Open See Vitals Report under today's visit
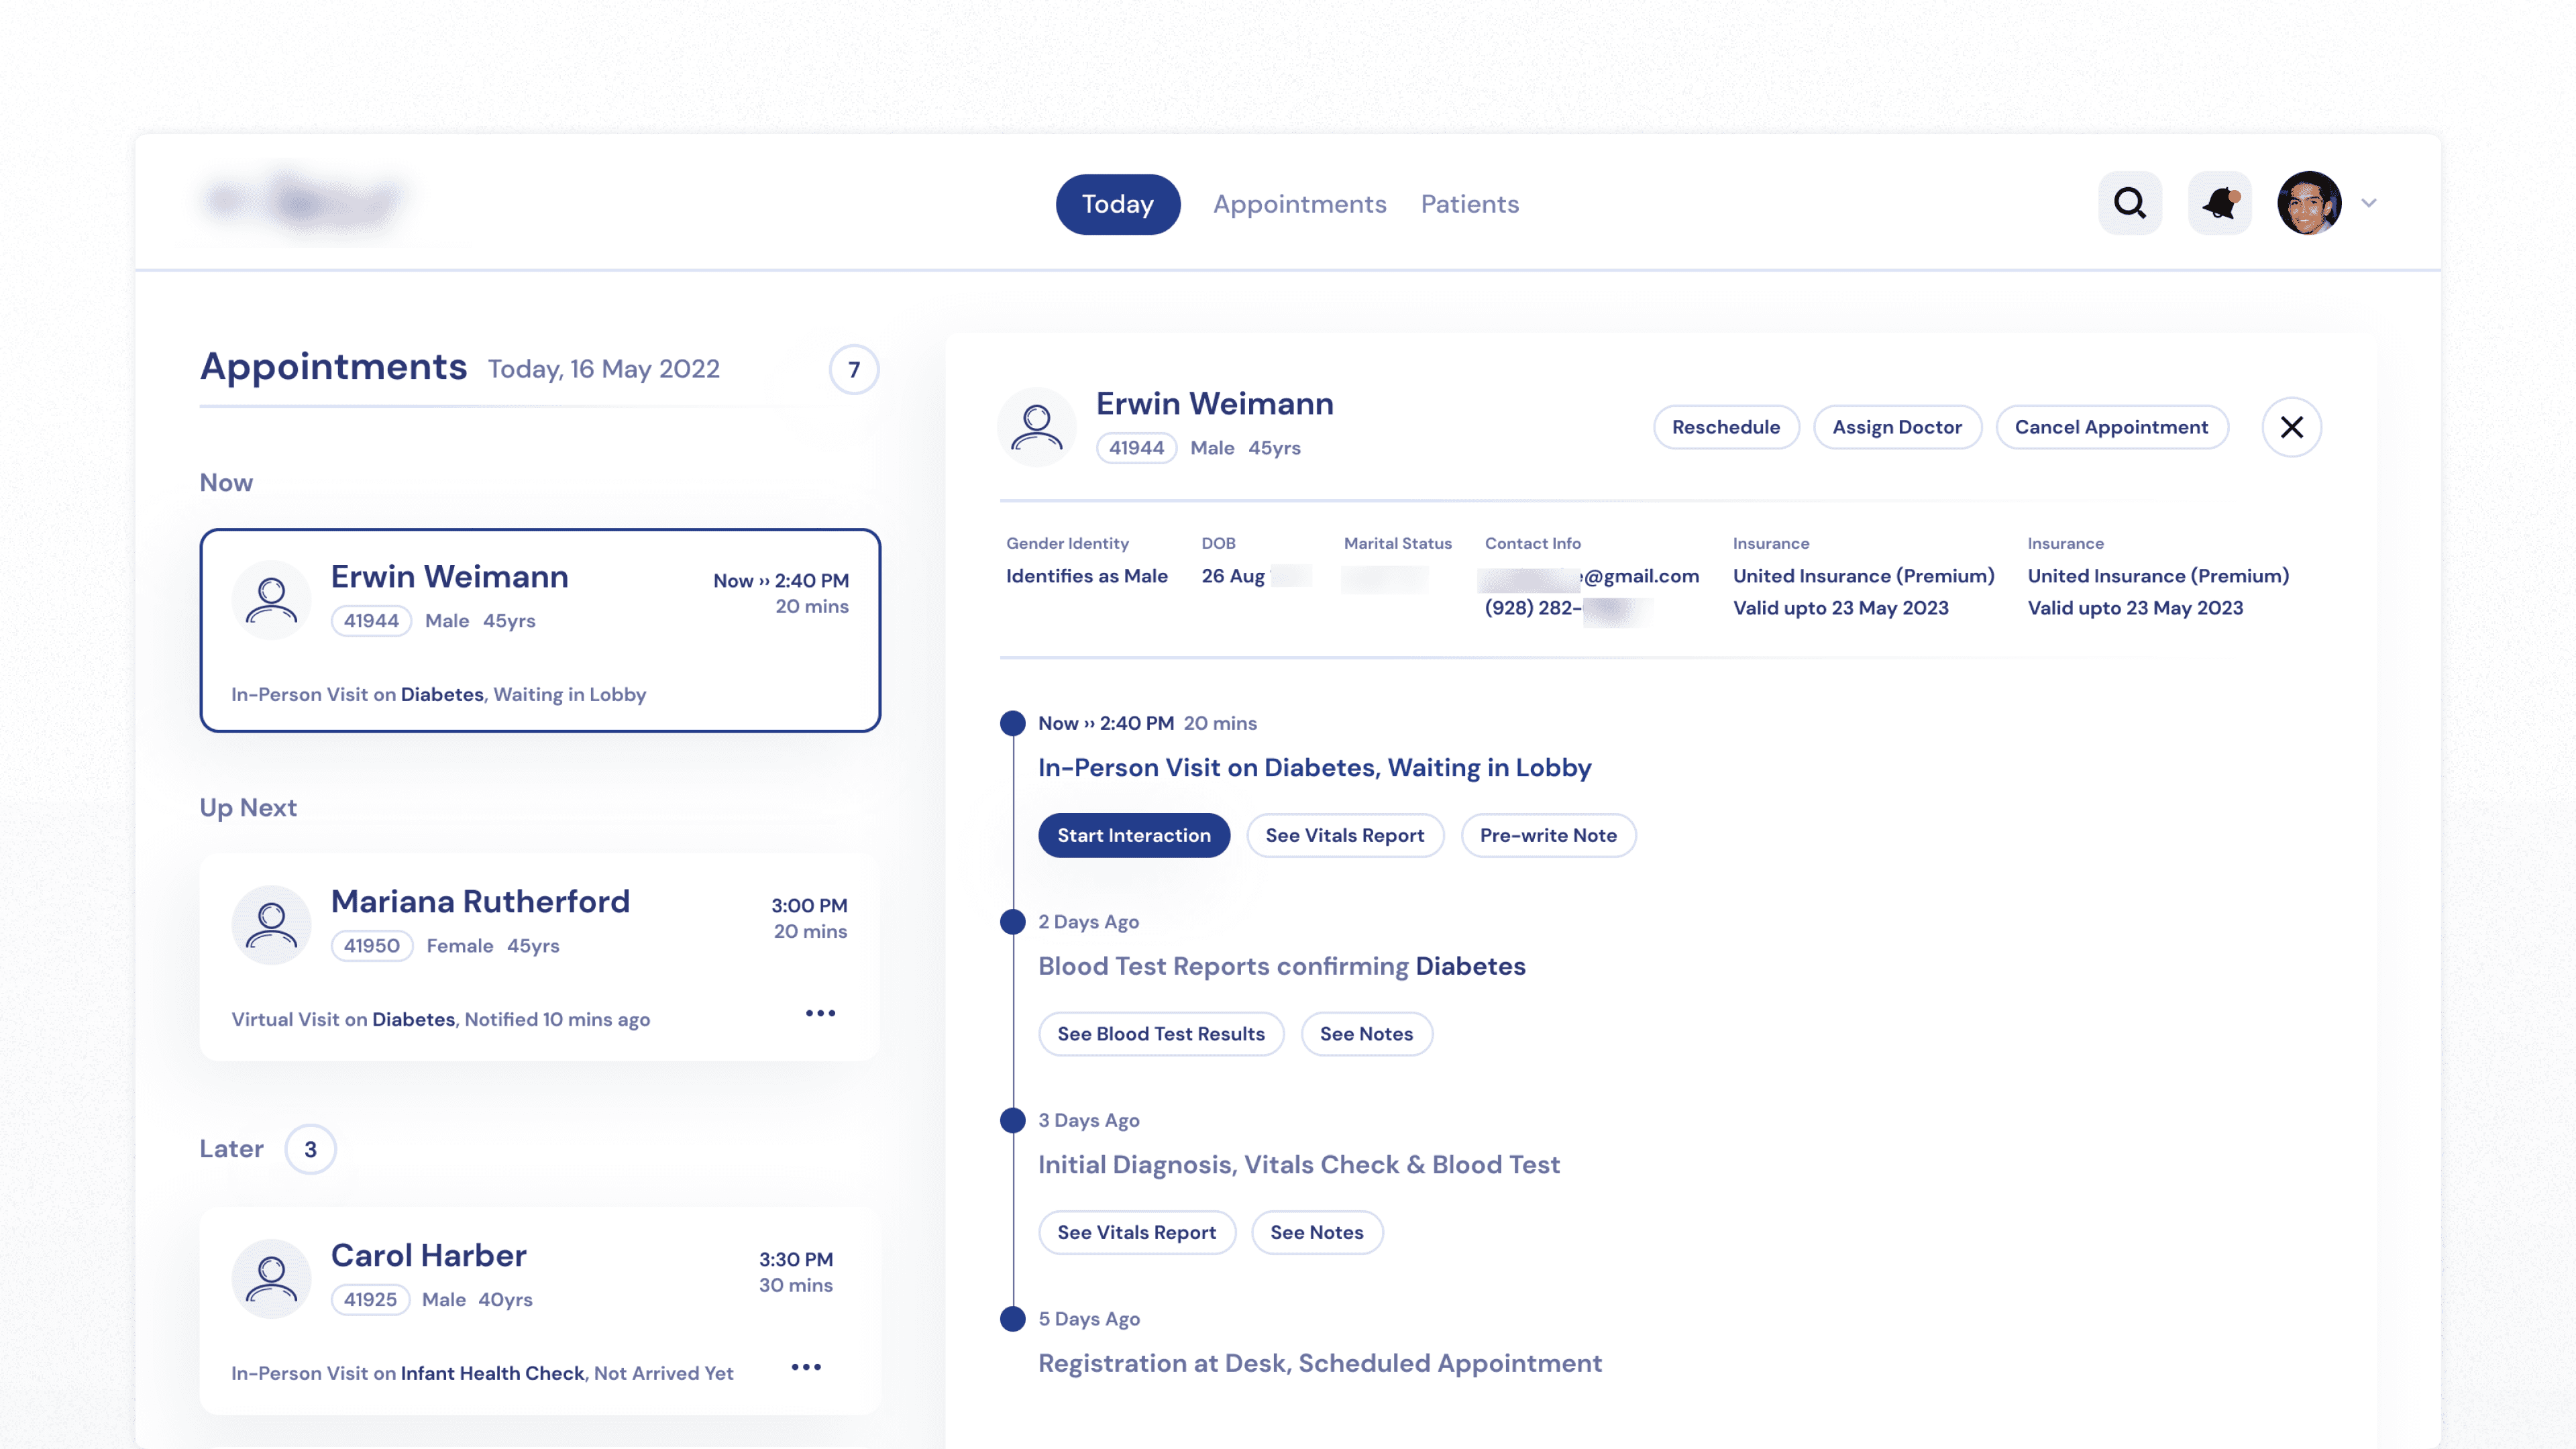 pos(1345,835)
